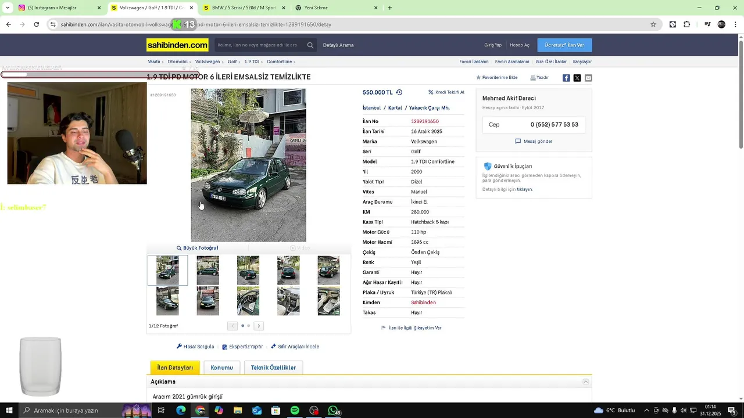Click the main car photo
The width and height of the screenshot is (744, 418).
point(248,165)
